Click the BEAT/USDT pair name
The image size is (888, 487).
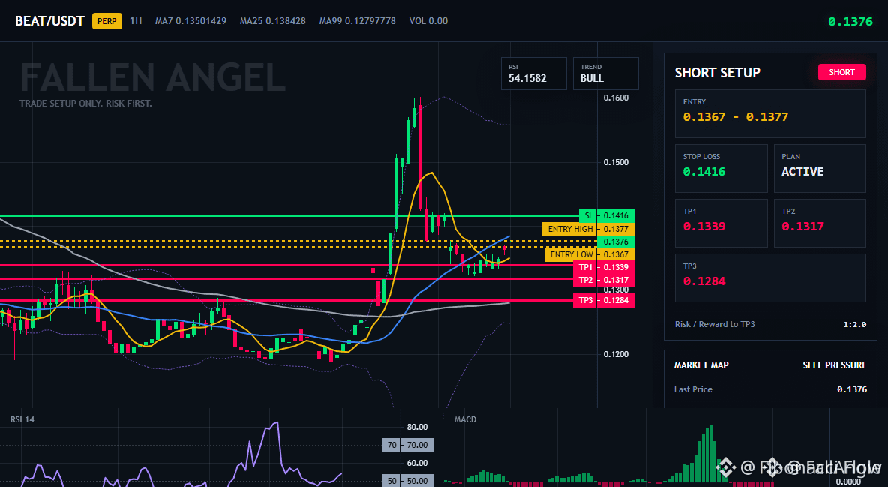[49, 21]
